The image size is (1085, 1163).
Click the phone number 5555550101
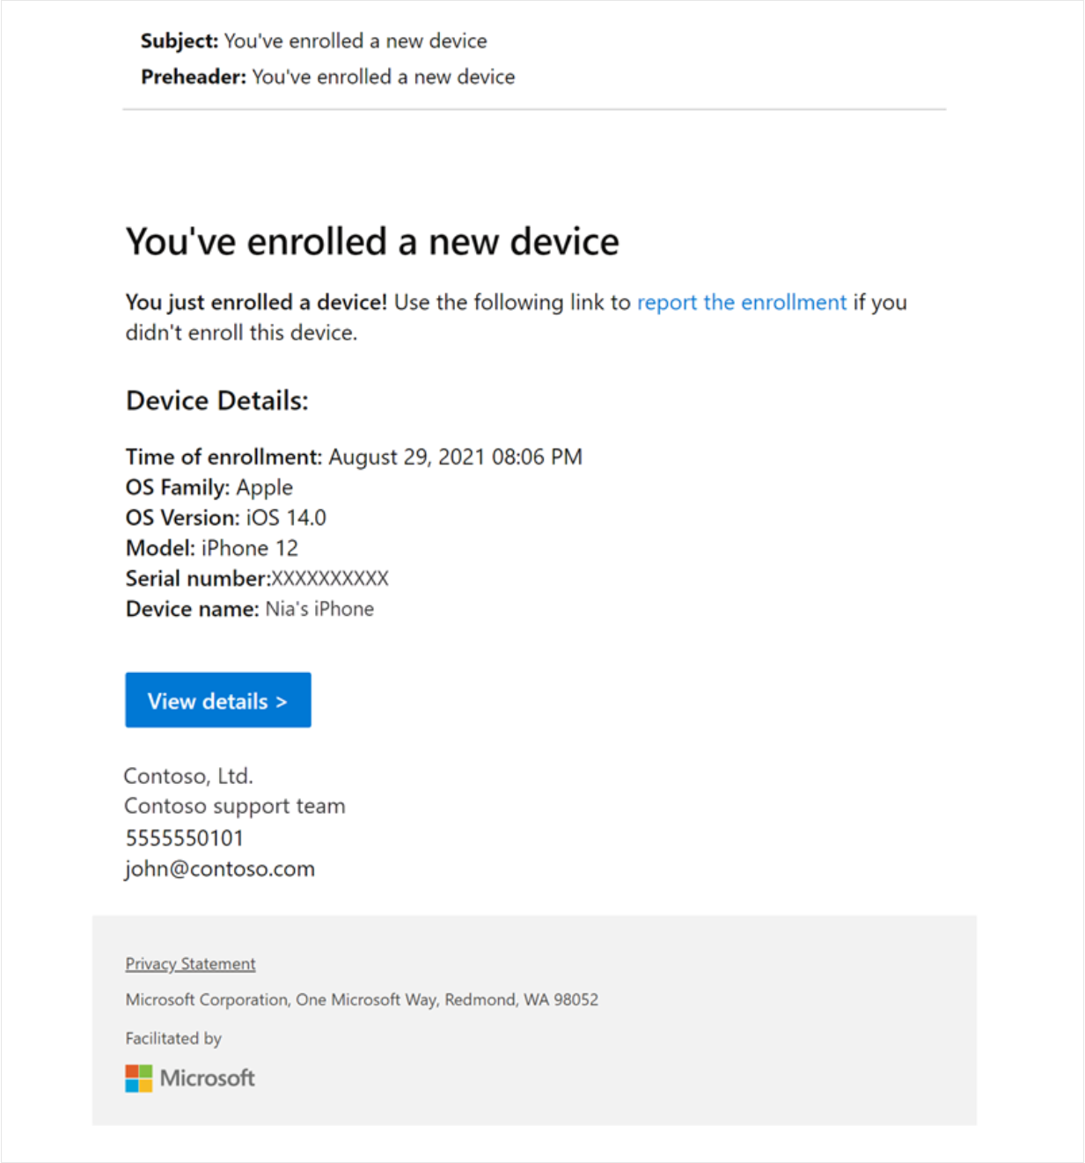pos(185,838)
